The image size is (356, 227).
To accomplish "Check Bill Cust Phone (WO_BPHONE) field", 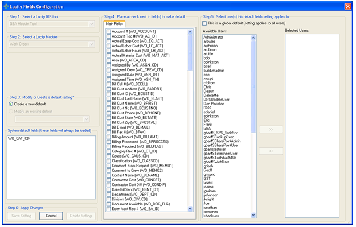I will point(109,113).
